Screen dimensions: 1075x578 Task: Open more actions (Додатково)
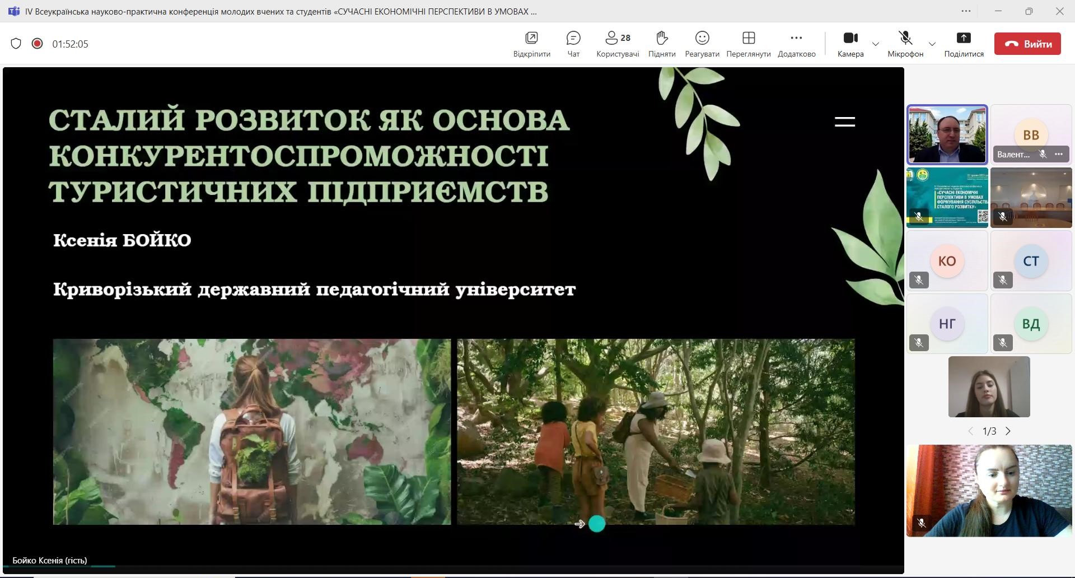click(796, 44)
